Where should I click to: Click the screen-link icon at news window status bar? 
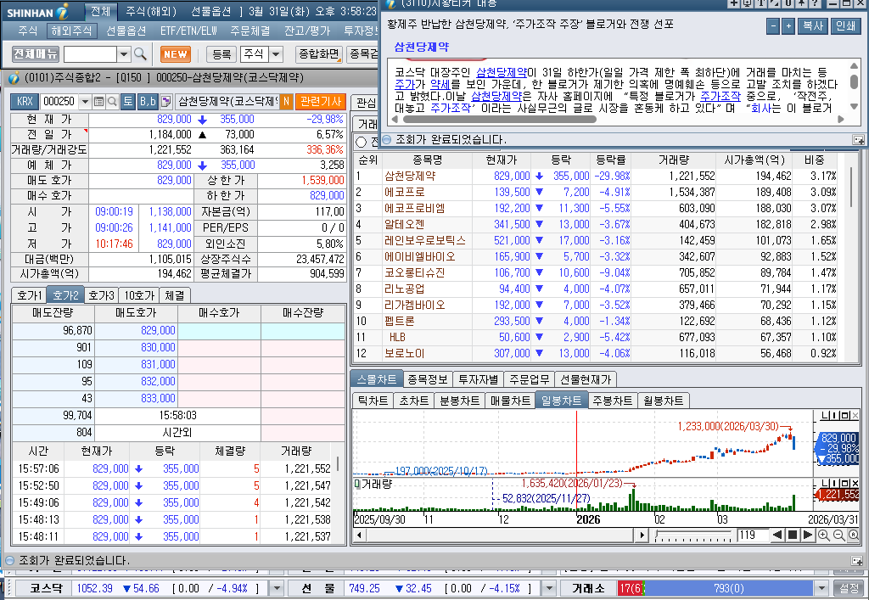pos(858,140)
